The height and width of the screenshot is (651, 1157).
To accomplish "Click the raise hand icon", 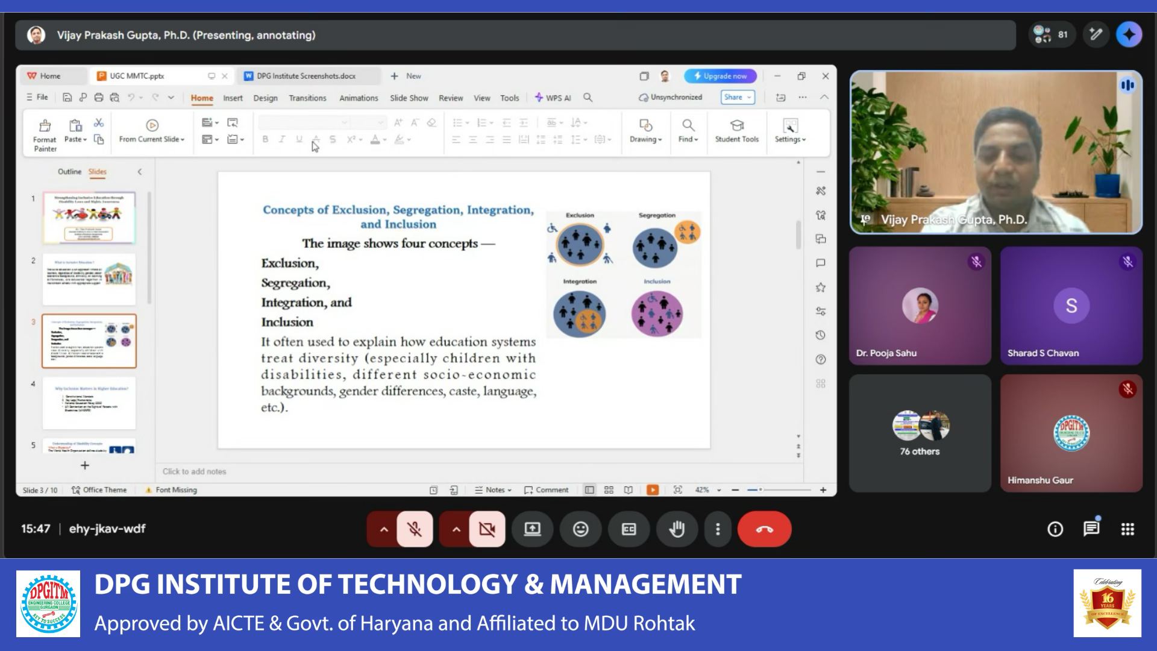I will tap(677, 529).
